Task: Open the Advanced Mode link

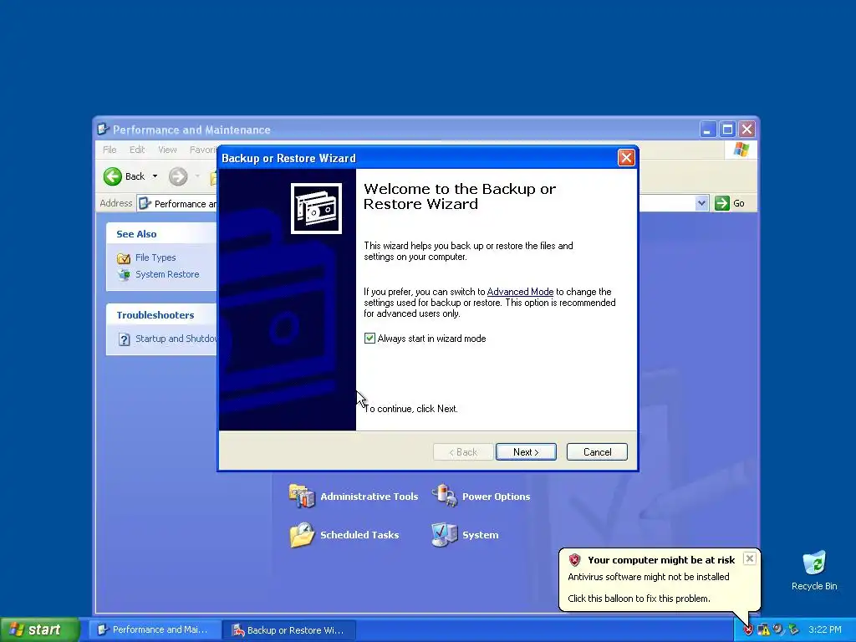Action: (x=520, y=292)
